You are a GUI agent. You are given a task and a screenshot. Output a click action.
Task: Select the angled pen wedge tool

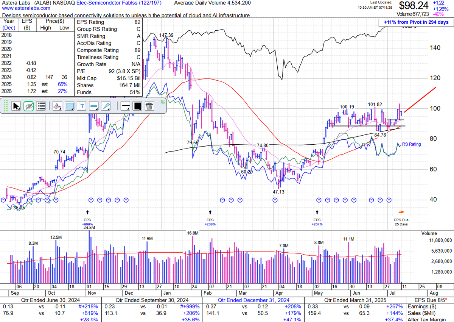point(107,106)
